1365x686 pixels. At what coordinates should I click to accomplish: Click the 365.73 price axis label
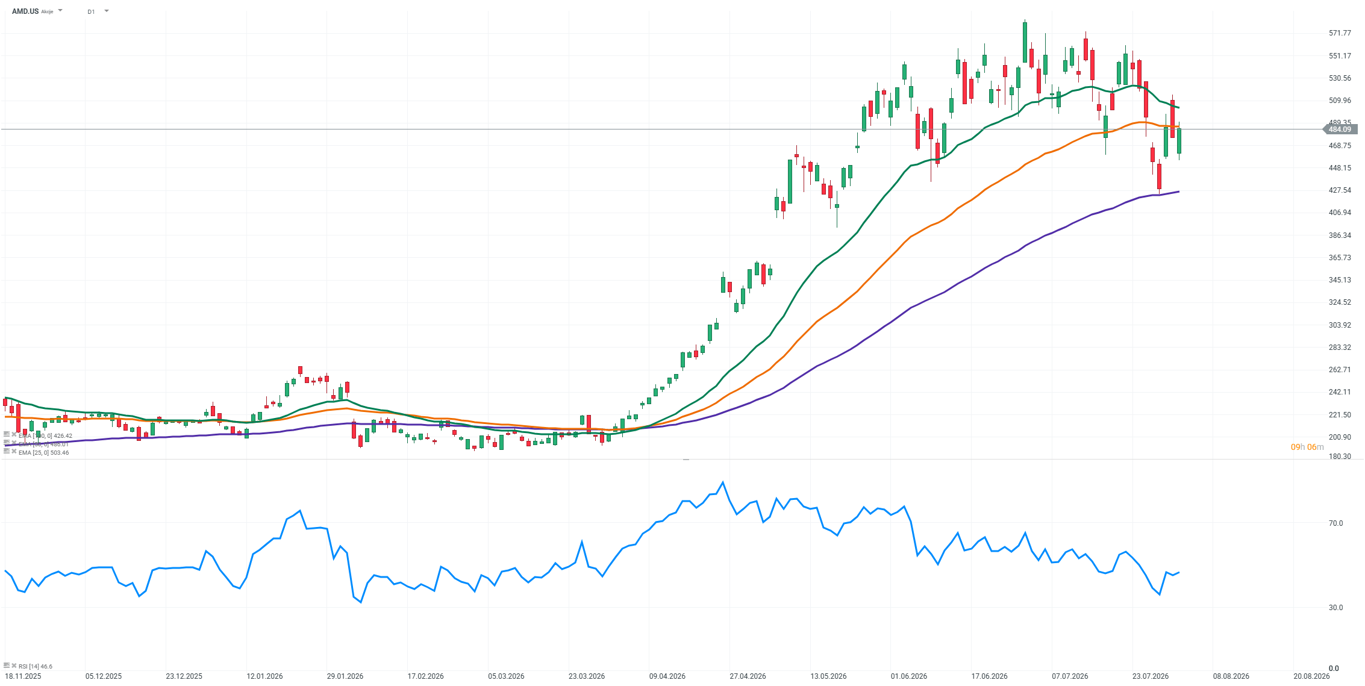[1340, 258]
